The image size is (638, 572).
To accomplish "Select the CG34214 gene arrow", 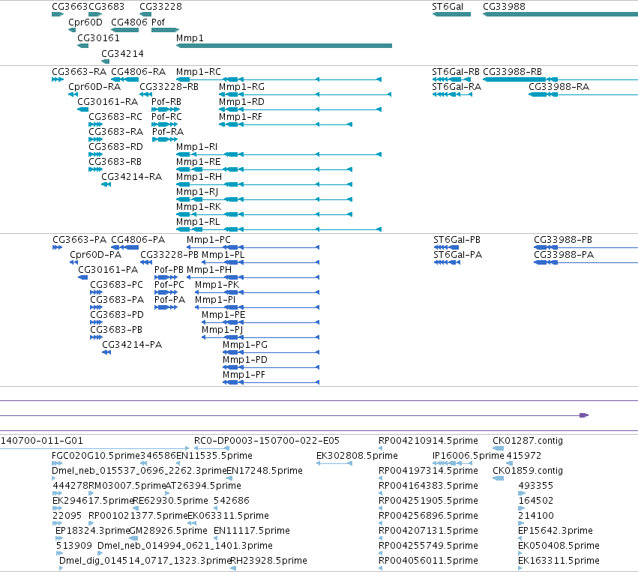I will click(106, 61).
